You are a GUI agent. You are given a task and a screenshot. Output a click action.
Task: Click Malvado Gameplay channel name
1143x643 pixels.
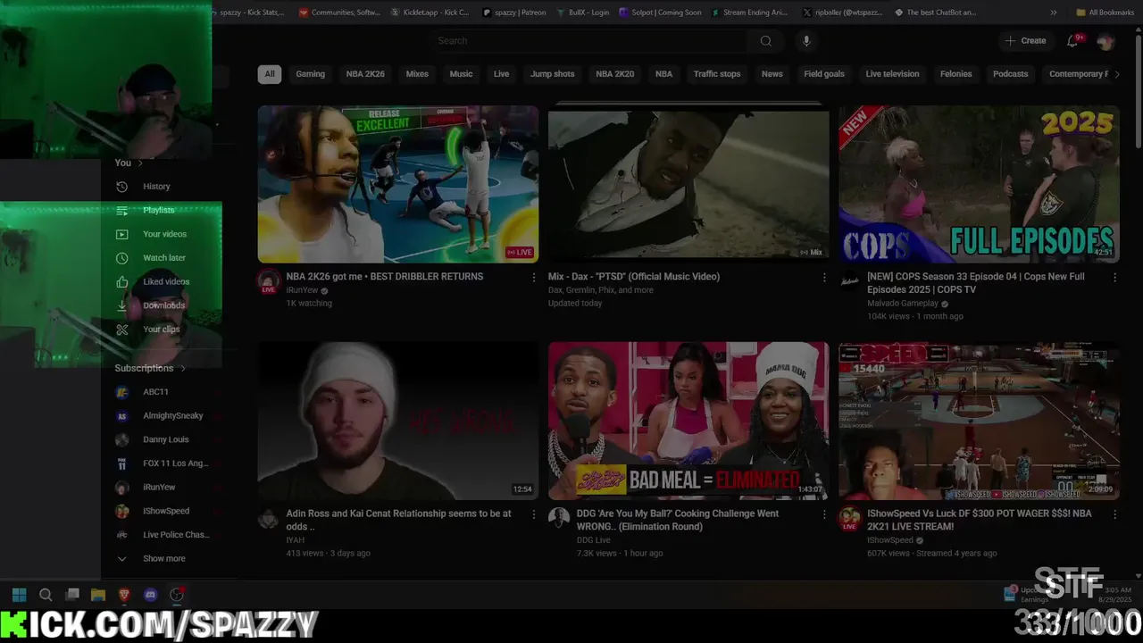(902, 304)
